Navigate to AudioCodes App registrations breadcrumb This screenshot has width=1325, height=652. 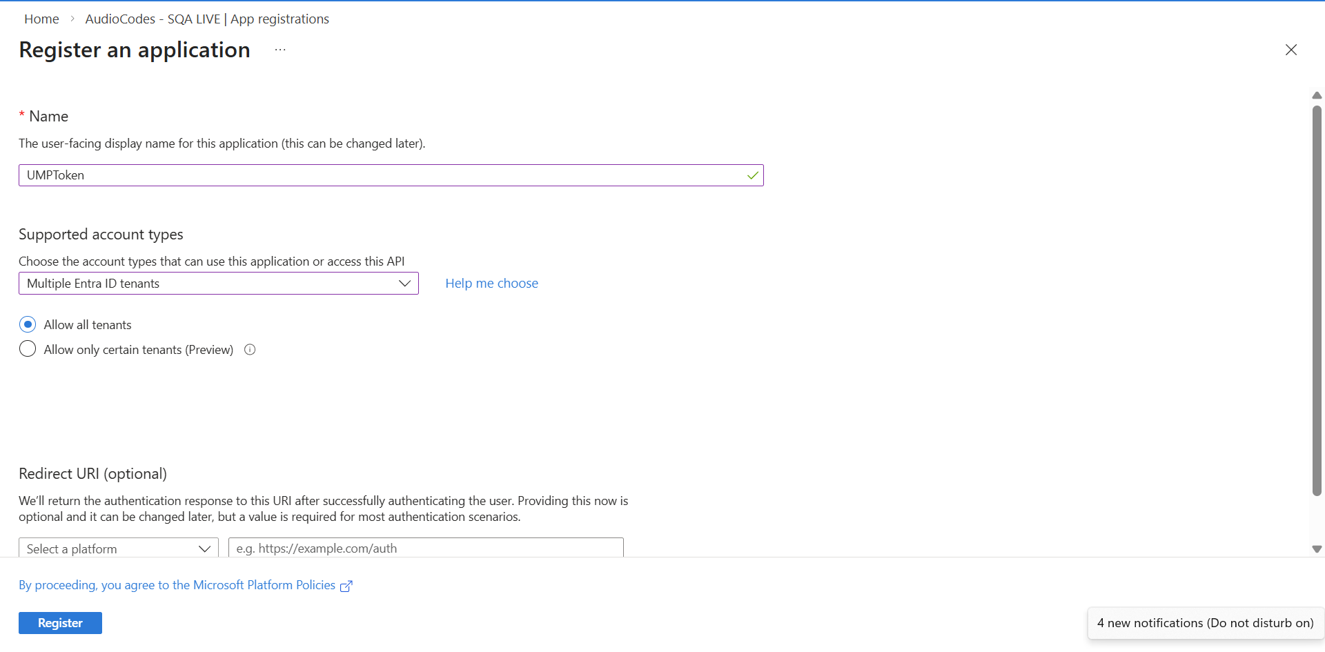pos(207,19)
